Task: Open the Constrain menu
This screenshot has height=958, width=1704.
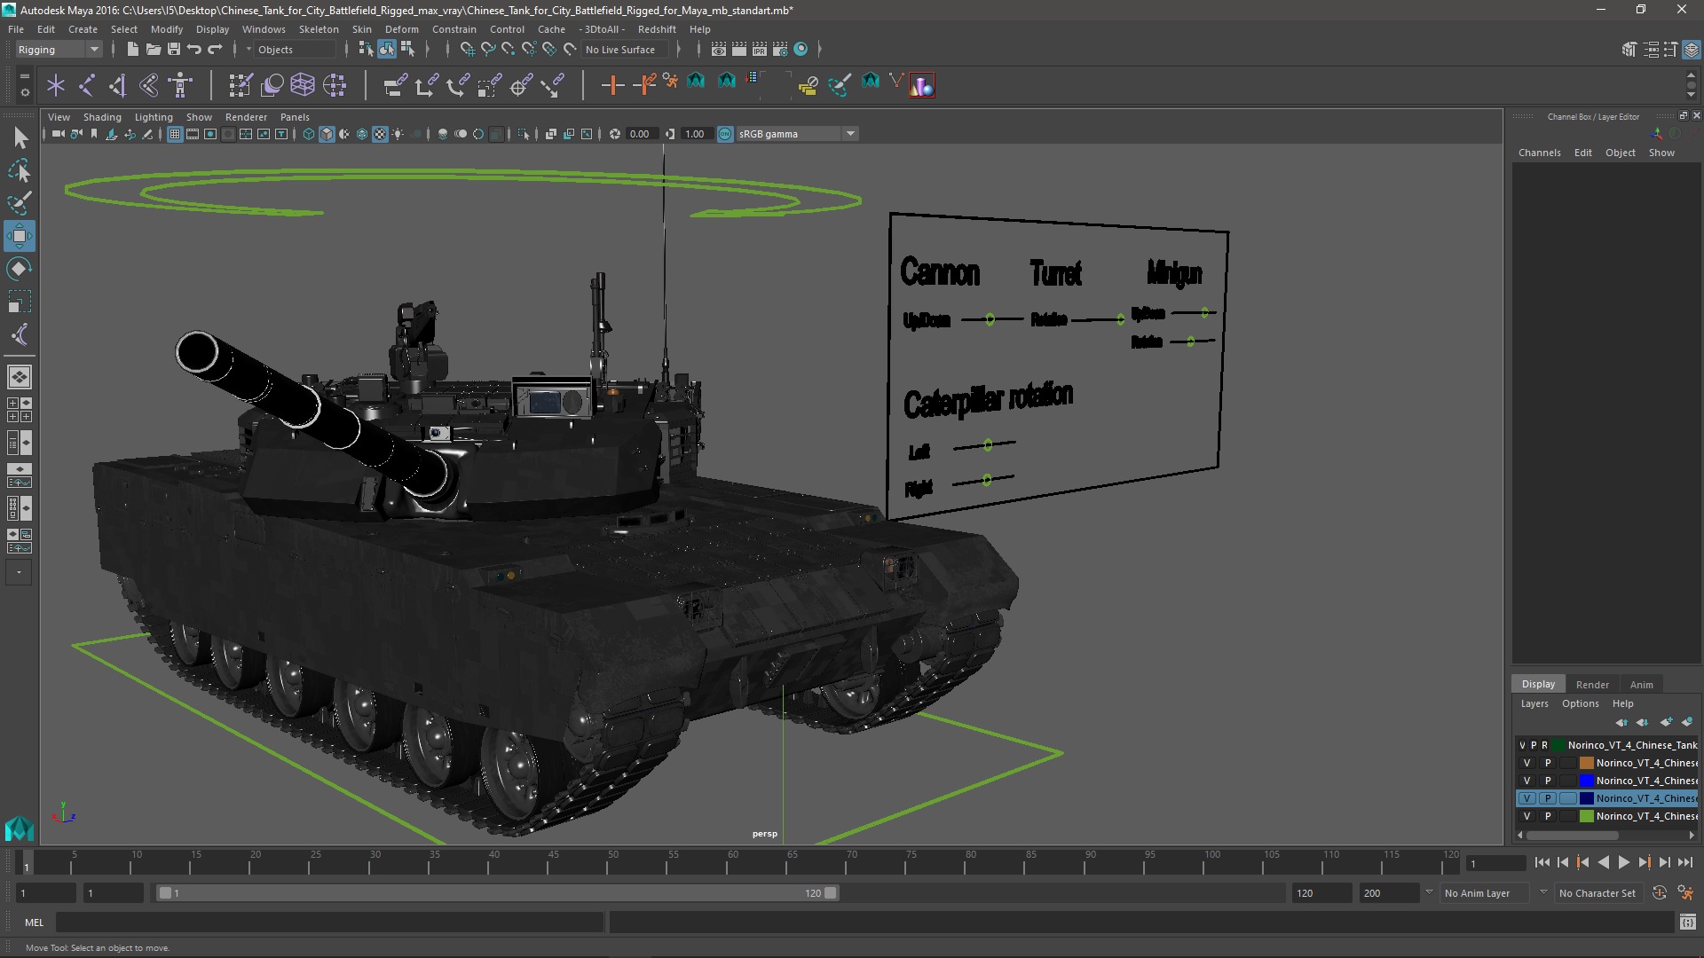Action: point(454,29)
